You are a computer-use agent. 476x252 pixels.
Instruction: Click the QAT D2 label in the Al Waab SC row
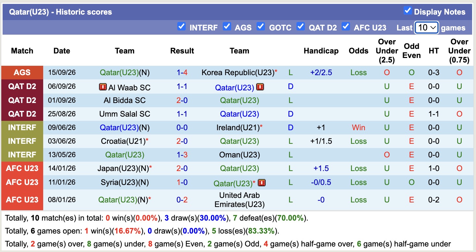[x=22, y=86]
